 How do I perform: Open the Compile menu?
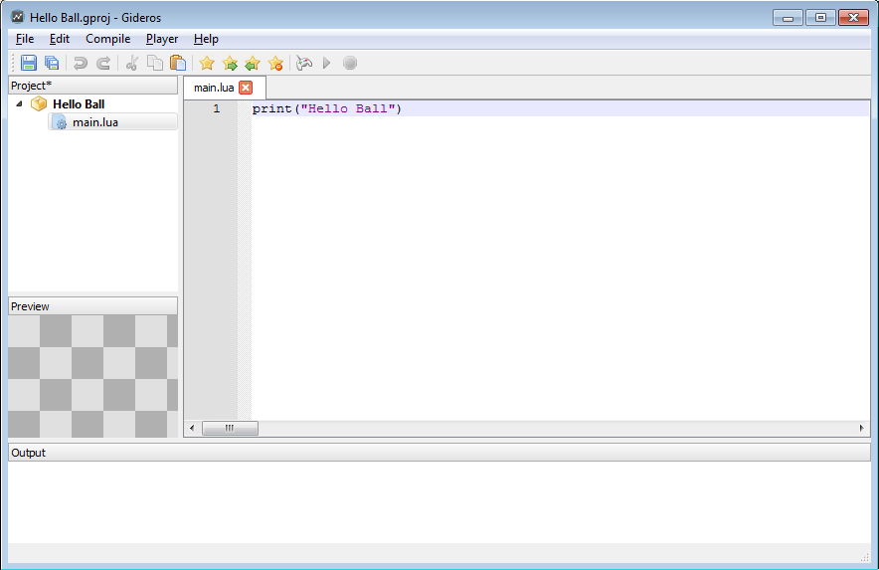pyautogui.click(x=108, y=39)
